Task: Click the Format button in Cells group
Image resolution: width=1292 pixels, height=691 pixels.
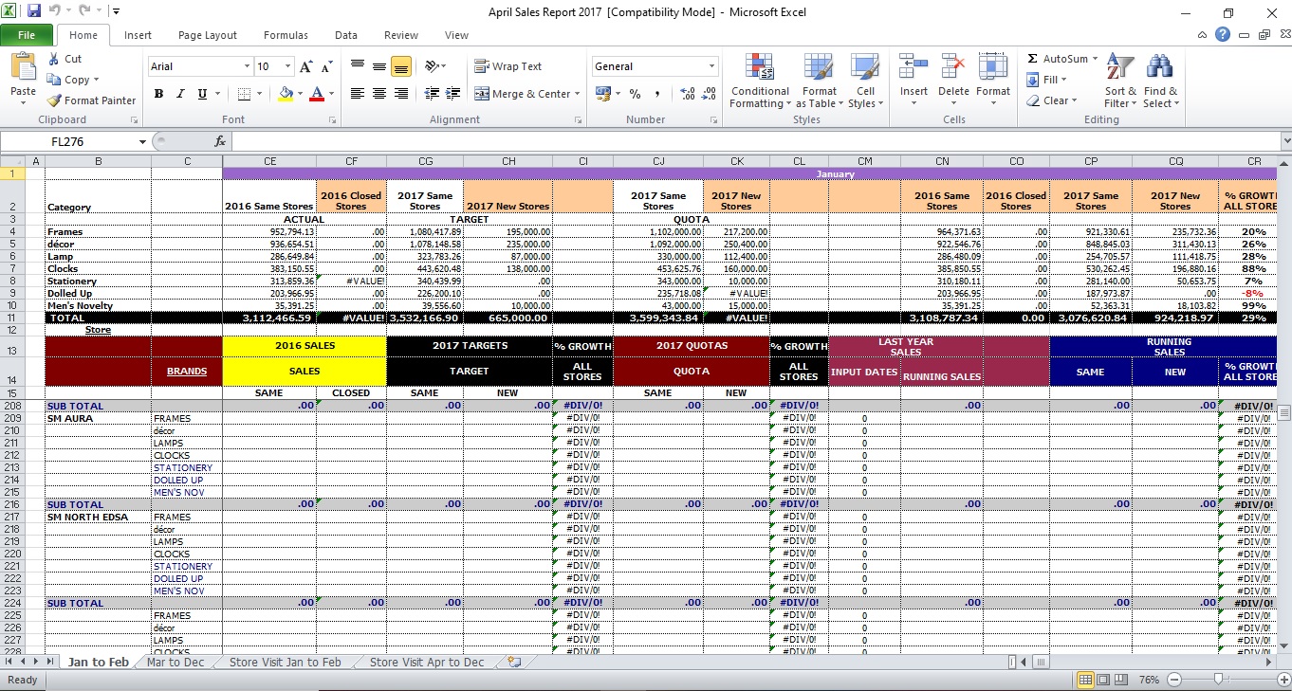Action: [993, 82]
